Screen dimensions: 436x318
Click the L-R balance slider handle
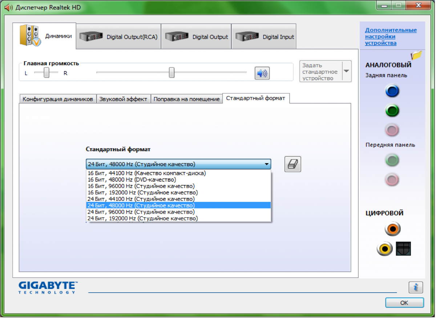47,73
